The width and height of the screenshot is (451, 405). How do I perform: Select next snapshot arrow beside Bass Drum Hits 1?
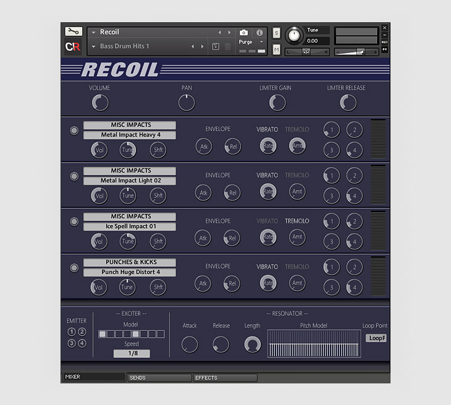pos(203,46)
